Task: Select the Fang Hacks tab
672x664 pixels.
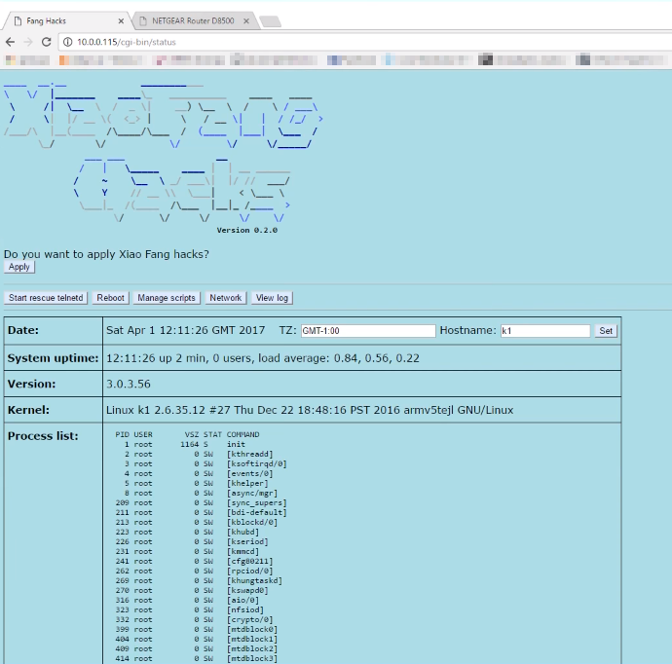Action: click(x=58, y=20)
